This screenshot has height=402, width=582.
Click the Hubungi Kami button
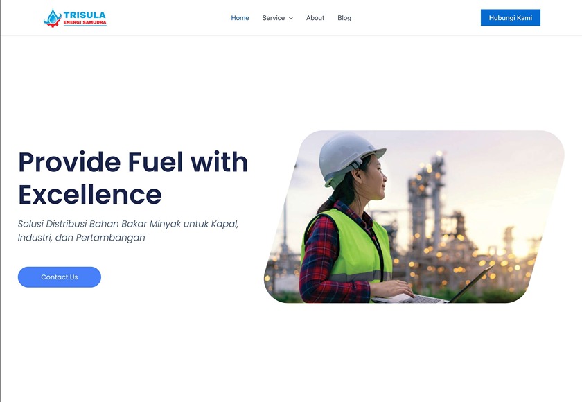[x=511, y=18]
